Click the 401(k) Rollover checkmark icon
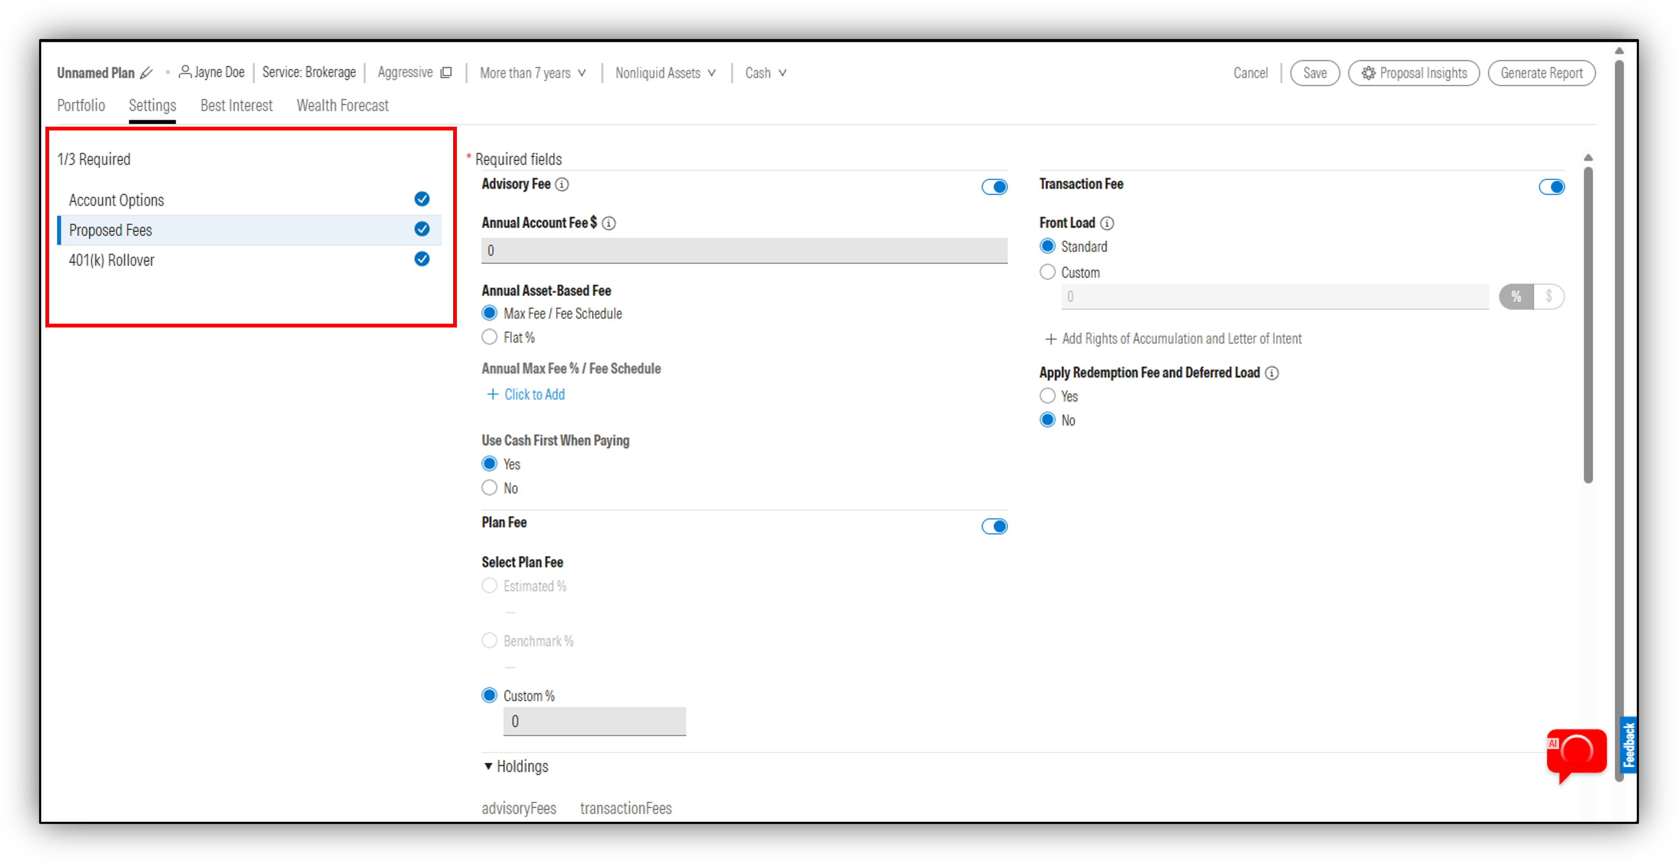This screenshot has width=1678, height=863. 422,259
